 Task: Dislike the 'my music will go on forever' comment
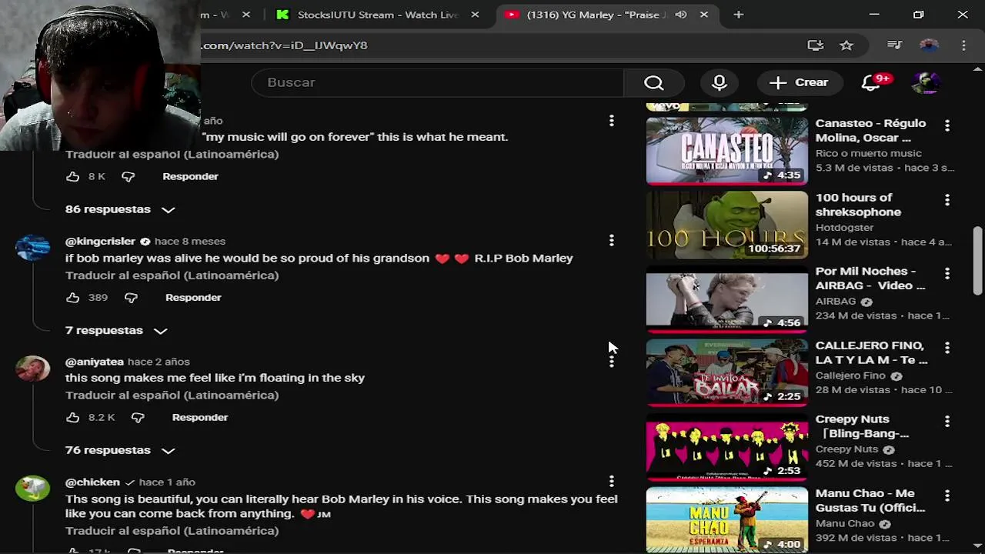pos(128,176)
